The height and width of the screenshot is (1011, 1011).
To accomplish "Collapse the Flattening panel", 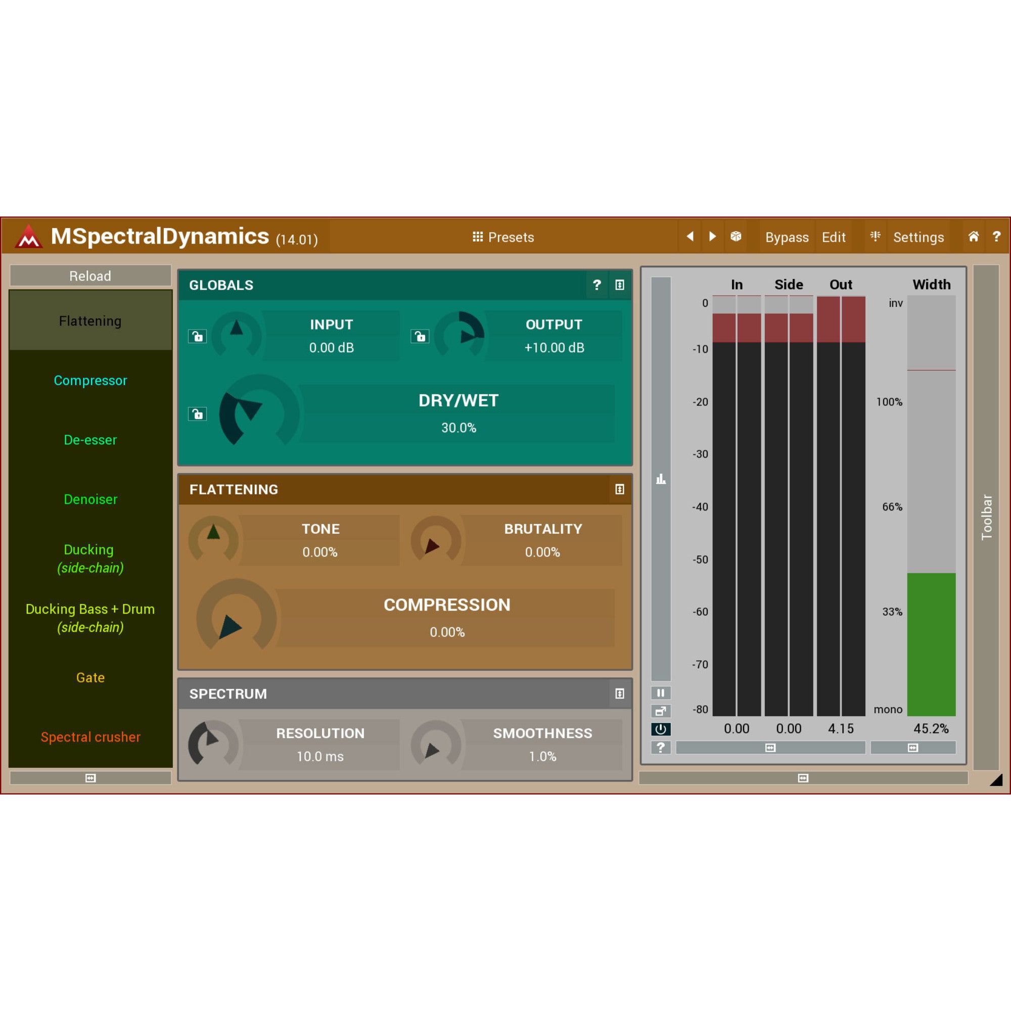I will point(620,489).
